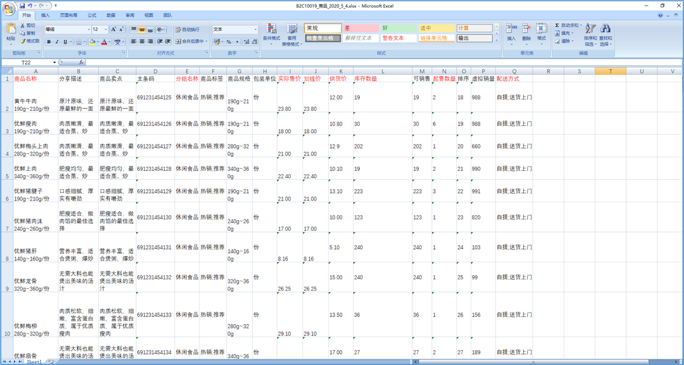Open the number format dropdown showing 文本

point(256,29)
